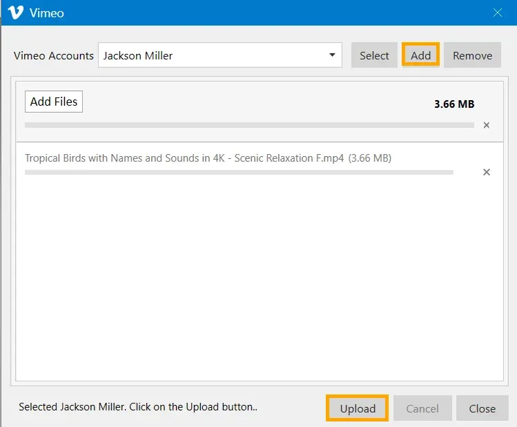Click the status message about Jackson Miller
Screen dimensions: 517x427
tap(138, 407)
